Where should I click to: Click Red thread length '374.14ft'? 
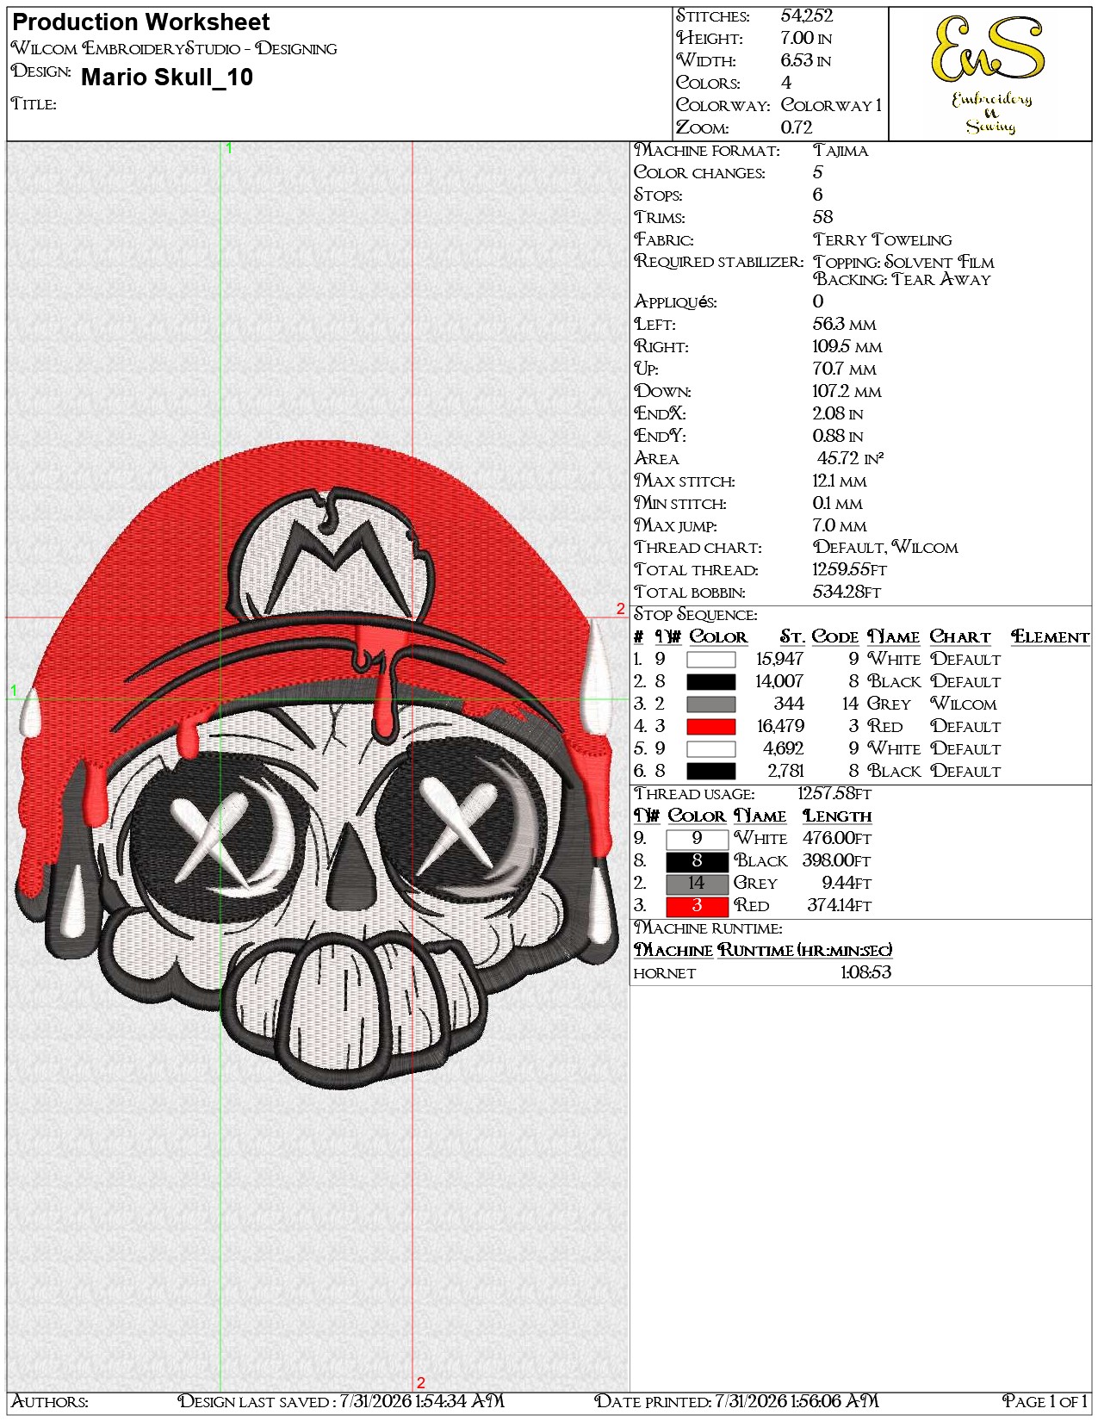pyautogui.click(x=840, y=906)
